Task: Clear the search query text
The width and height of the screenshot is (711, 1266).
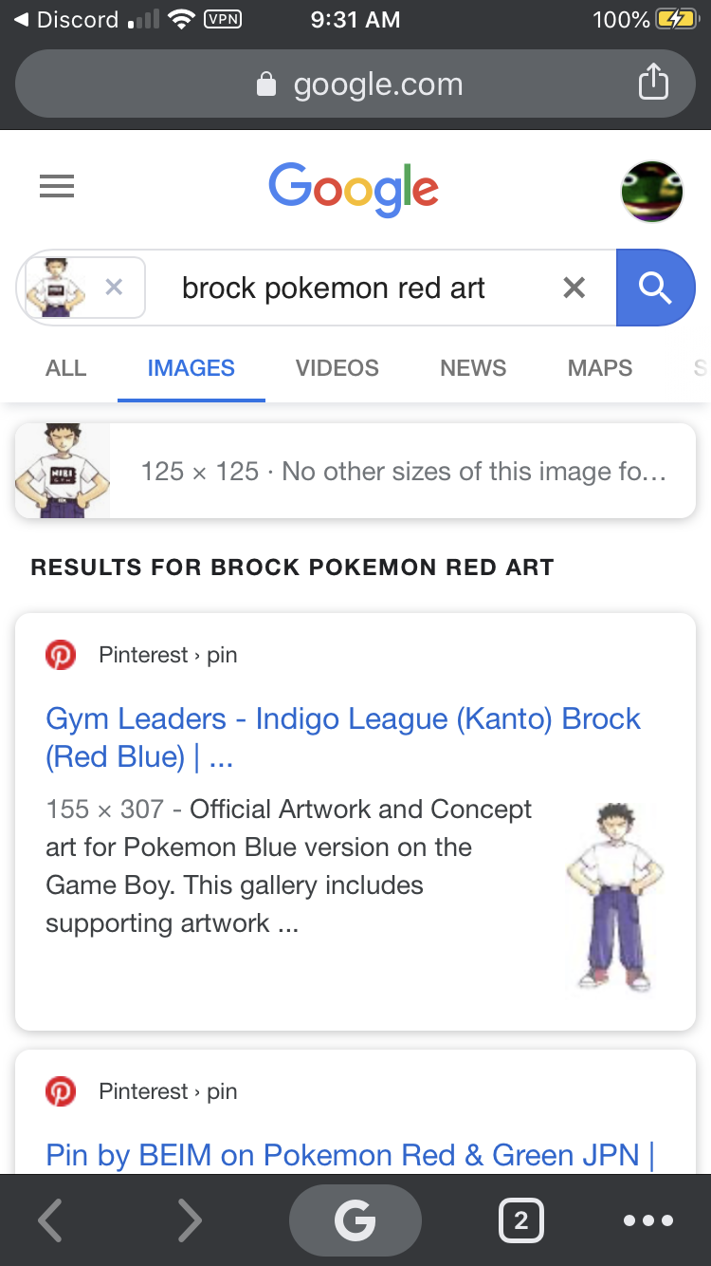Action: point(574,288)
